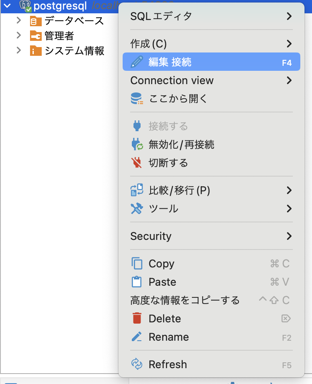Expand the データベース tree node
The width and height of the screenshot is (312, 384).
click(18, 21)
